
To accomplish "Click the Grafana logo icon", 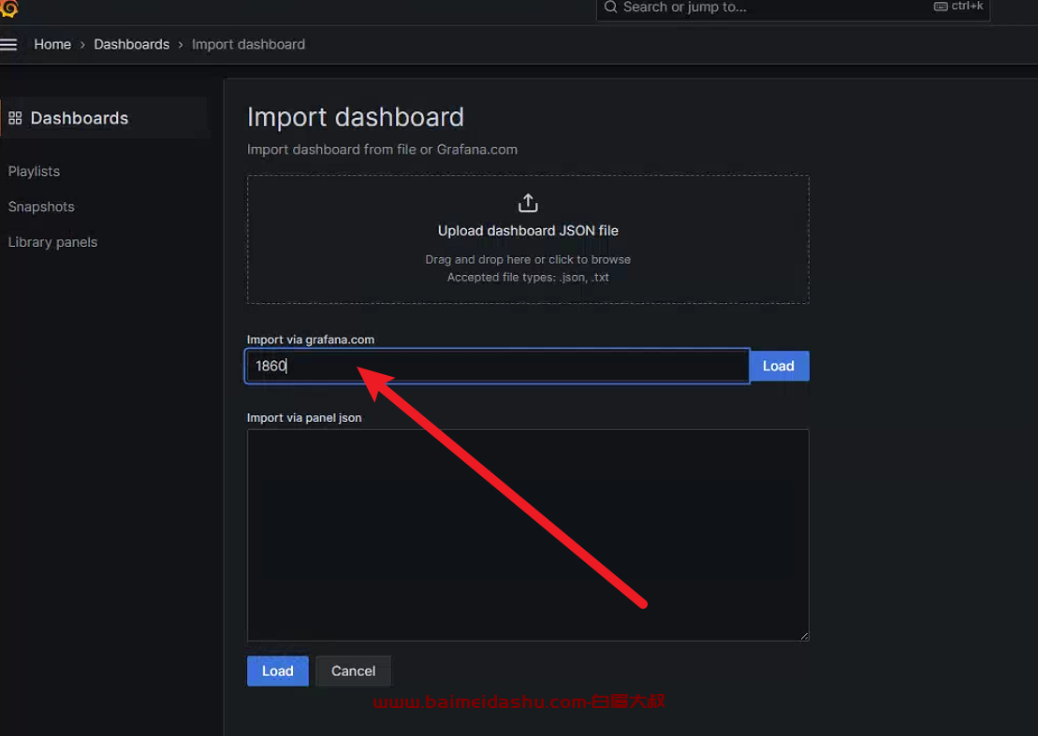I will click(x=8, y=7).
